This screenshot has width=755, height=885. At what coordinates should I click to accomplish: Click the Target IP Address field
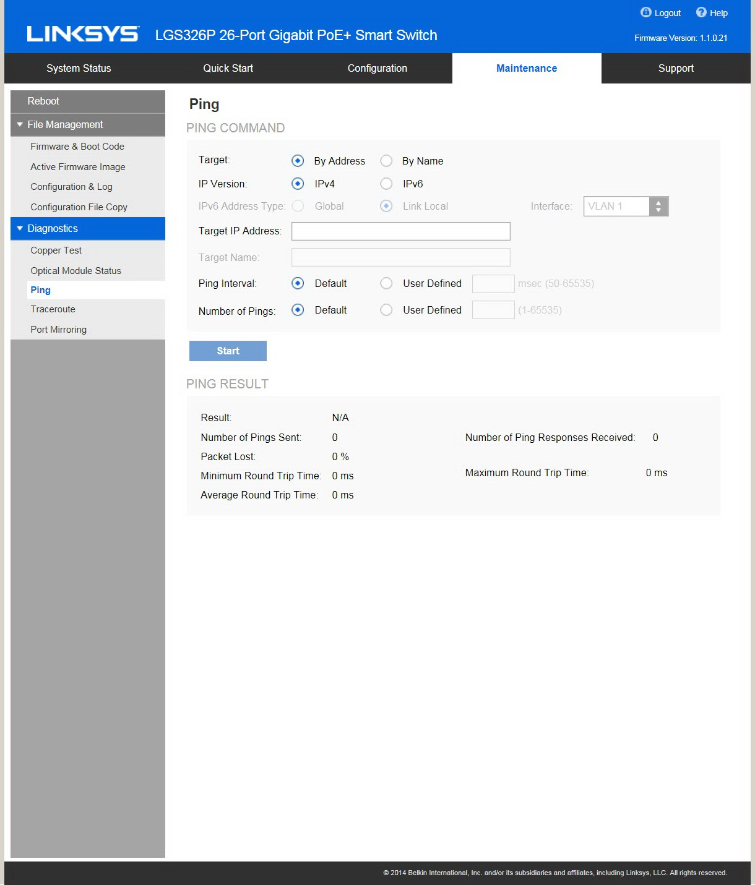(400, 231)
